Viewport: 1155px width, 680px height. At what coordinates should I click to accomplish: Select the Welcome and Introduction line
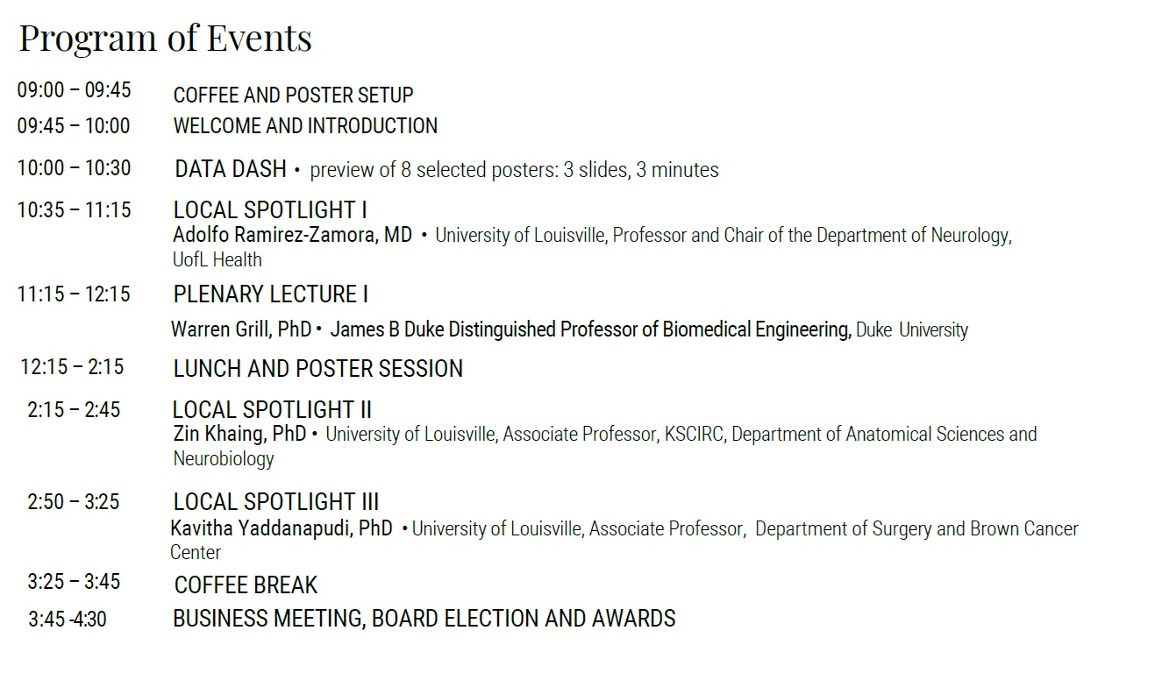[x=305, y=126]
